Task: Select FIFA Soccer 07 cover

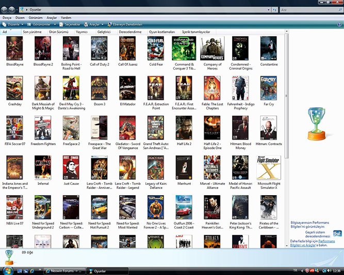Action: click(14, 128)
